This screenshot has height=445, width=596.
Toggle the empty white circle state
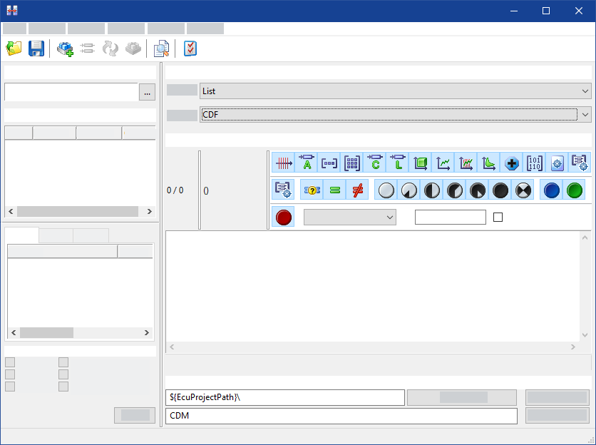pyautogui.click(x=386, y=190)
